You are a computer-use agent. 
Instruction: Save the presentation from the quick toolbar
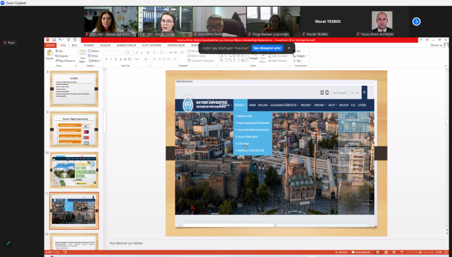pos(54,40)
